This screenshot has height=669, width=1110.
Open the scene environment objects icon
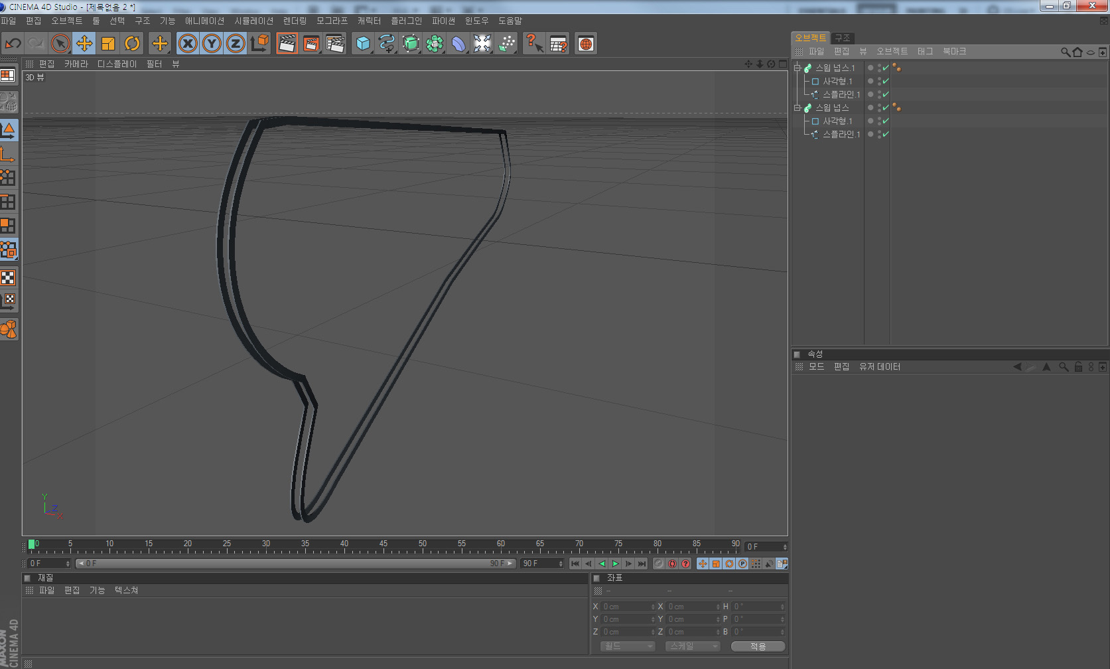click(482, 44)
